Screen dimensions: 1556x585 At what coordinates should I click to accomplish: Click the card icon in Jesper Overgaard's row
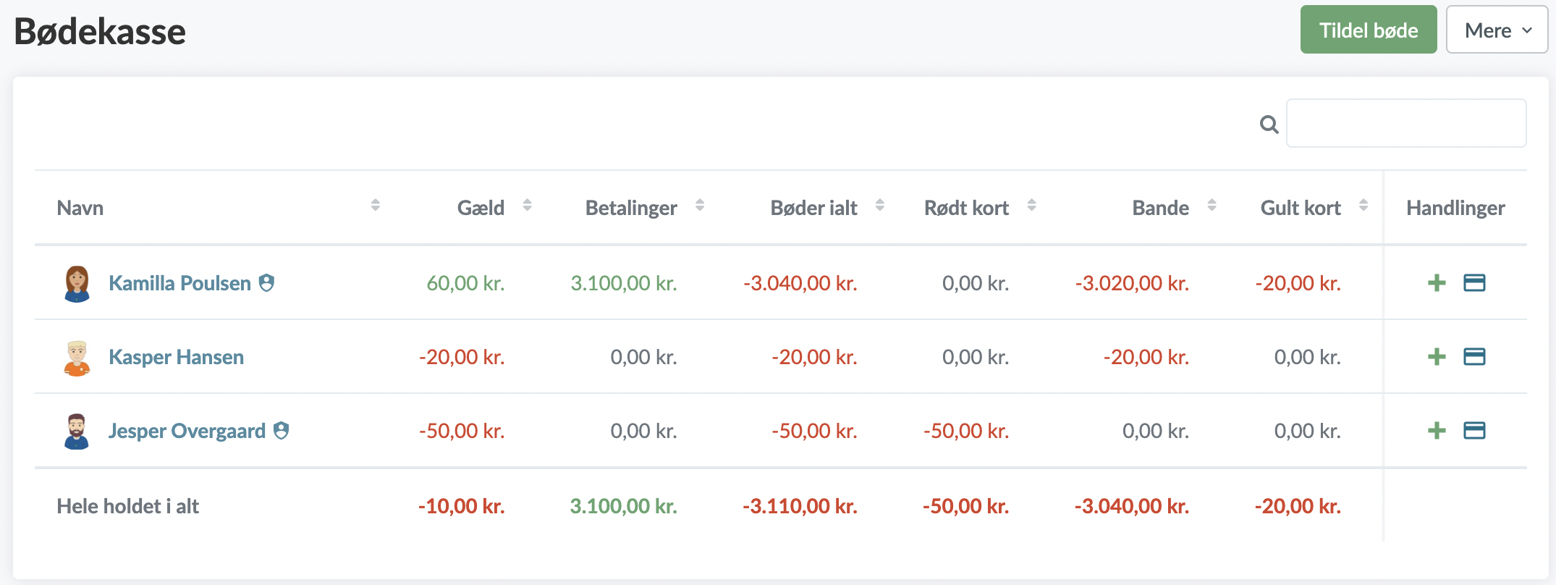tap(1474, 431)
